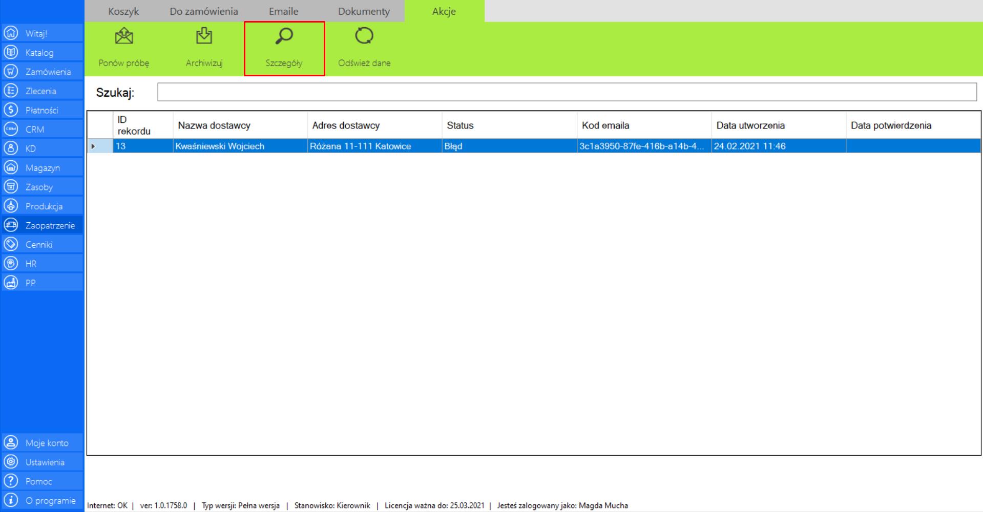This screenshot has width=983, height=512.
Task: Click date cell 24.02.2021 11:46
Action: point(779,146)
